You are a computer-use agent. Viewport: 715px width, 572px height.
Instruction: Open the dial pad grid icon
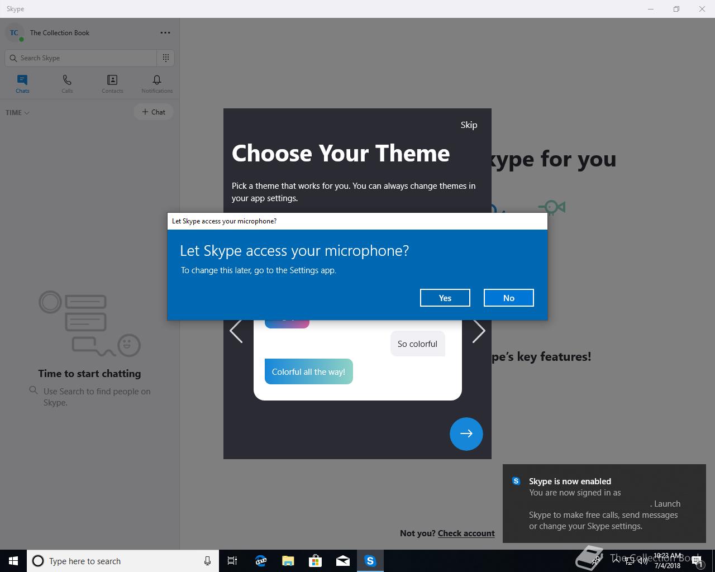pos(166,58)
